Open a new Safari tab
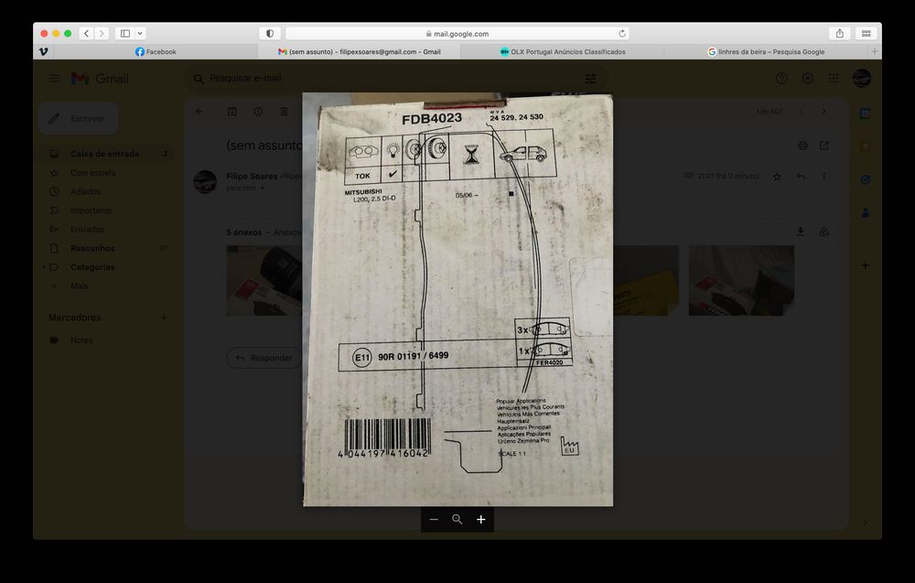 [x=874, y=51]
